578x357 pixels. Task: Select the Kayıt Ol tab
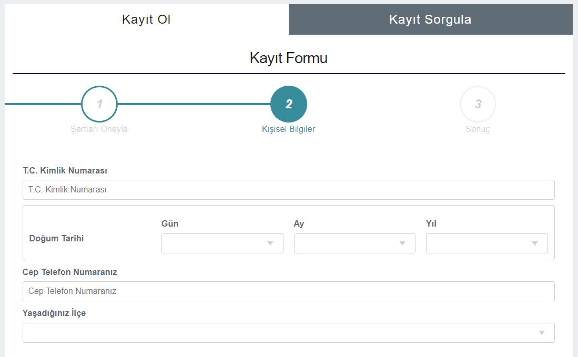147,19
